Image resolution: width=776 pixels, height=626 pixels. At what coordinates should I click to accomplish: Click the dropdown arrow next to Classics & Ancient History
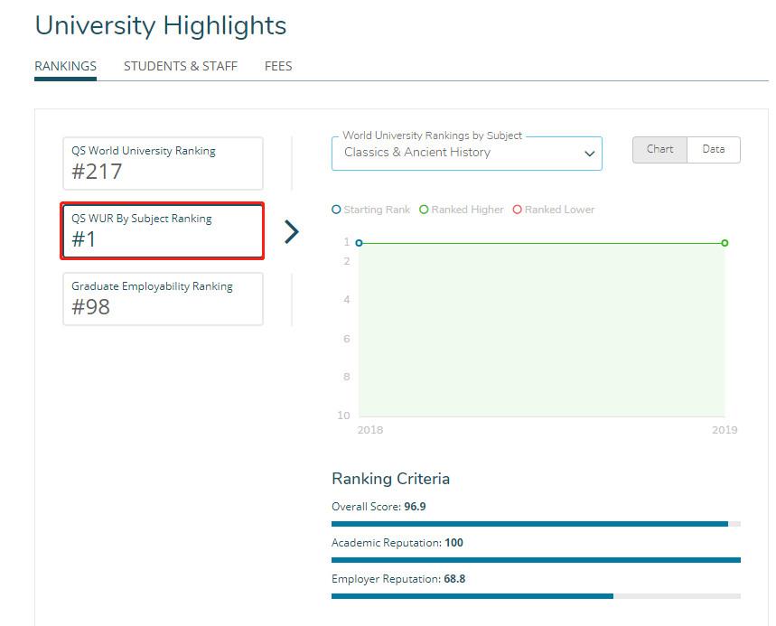tap(589, 154)
